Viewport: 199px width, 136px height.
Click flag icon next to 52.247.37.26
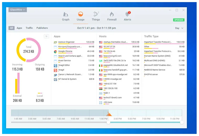101,47
